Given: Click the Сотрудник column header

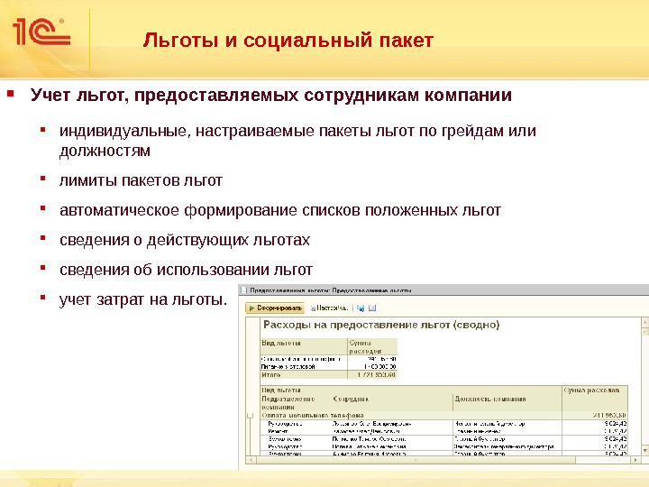Looking at the screenshot, I should tap(351, 399).
